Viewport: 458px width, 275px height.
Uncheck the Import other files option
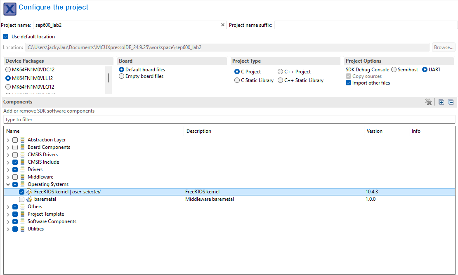tap(349, 83)
